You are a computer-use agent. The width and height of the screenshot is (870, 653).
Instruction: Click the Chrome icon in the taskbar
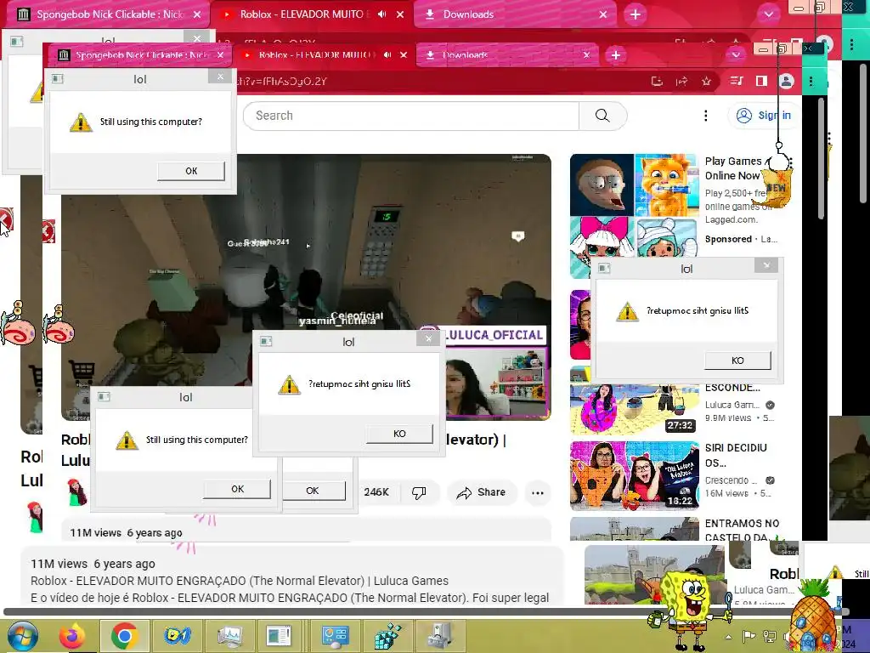tap(124, 636)
